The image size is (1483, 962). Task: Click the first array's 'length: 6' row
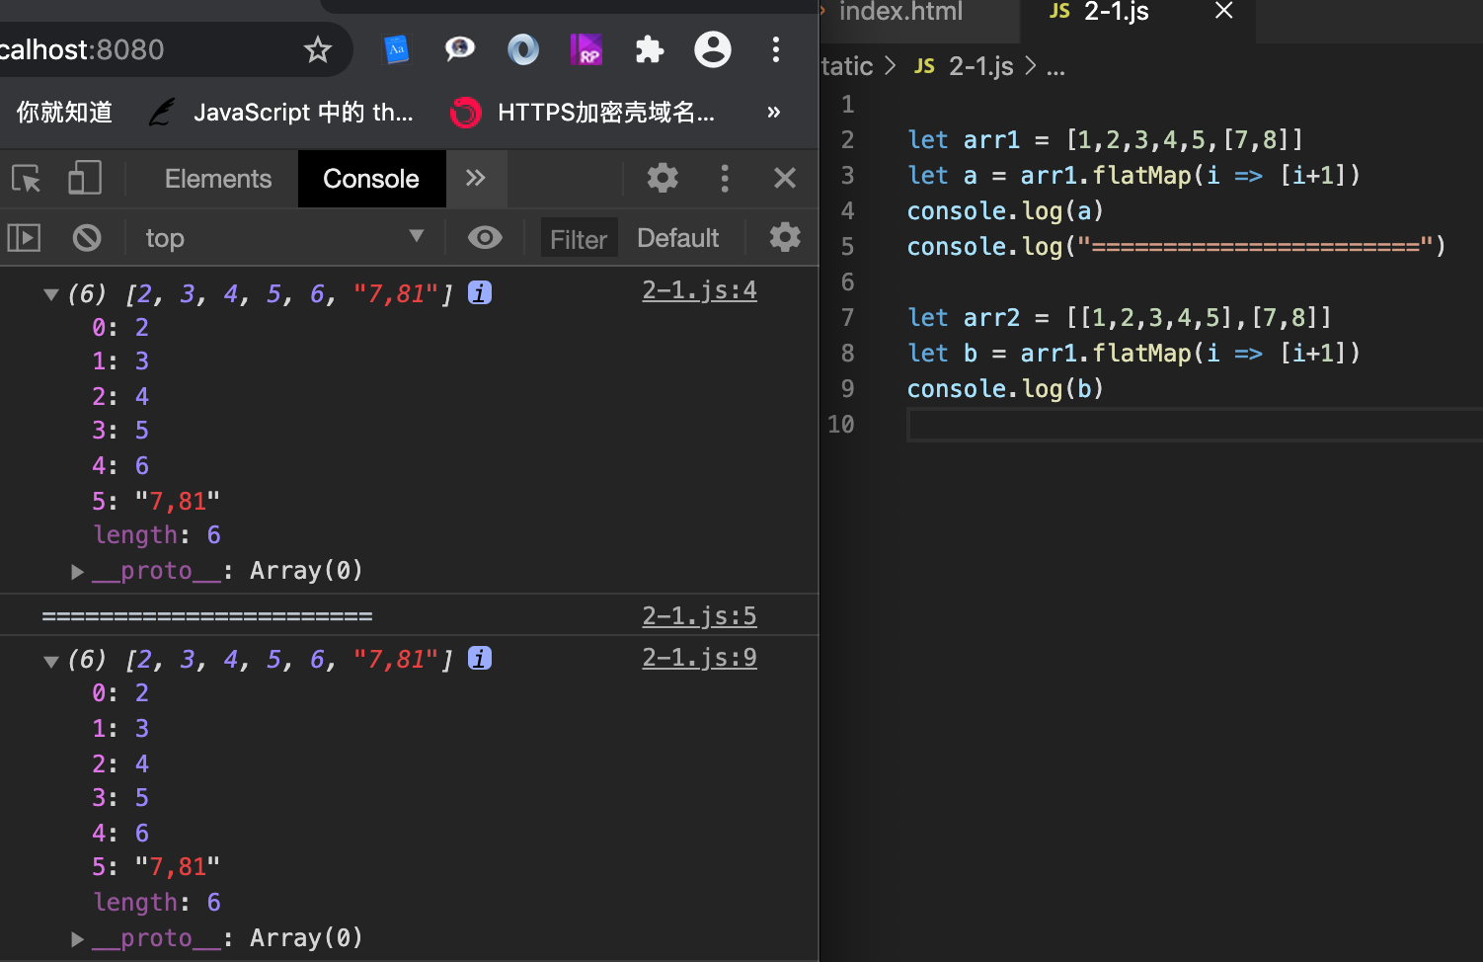(157, 535)
